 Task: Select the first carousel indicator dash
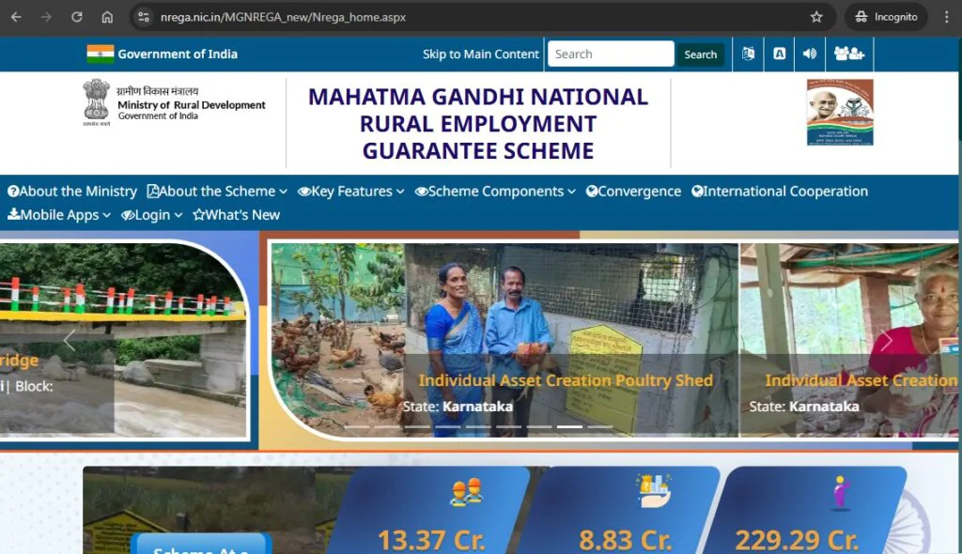(356, 426)
